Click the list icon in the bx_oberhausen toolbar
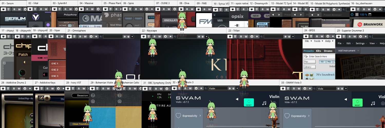Screen dimensions: 385x128 tap(357, 15)
